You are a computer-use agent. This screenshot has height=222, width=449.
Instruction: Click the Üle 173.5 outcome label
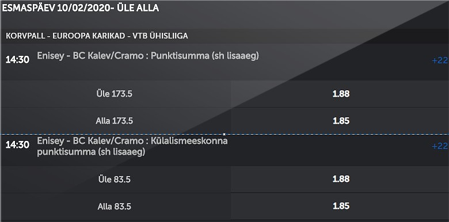114,94
